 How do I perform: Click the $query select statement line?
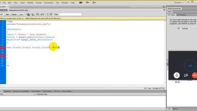pos(26,35)
